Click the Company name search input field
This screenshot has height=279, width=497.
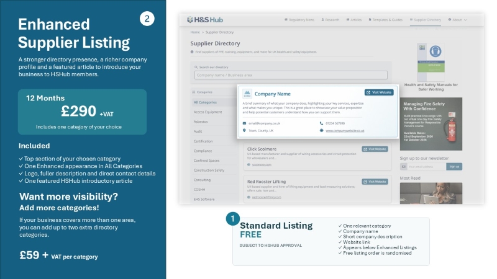(291, 75)
